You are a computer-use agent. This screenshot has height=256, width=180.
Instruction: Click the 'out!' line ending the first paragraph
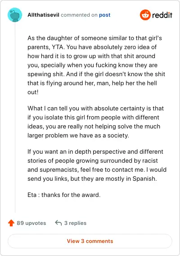(33, 92)
